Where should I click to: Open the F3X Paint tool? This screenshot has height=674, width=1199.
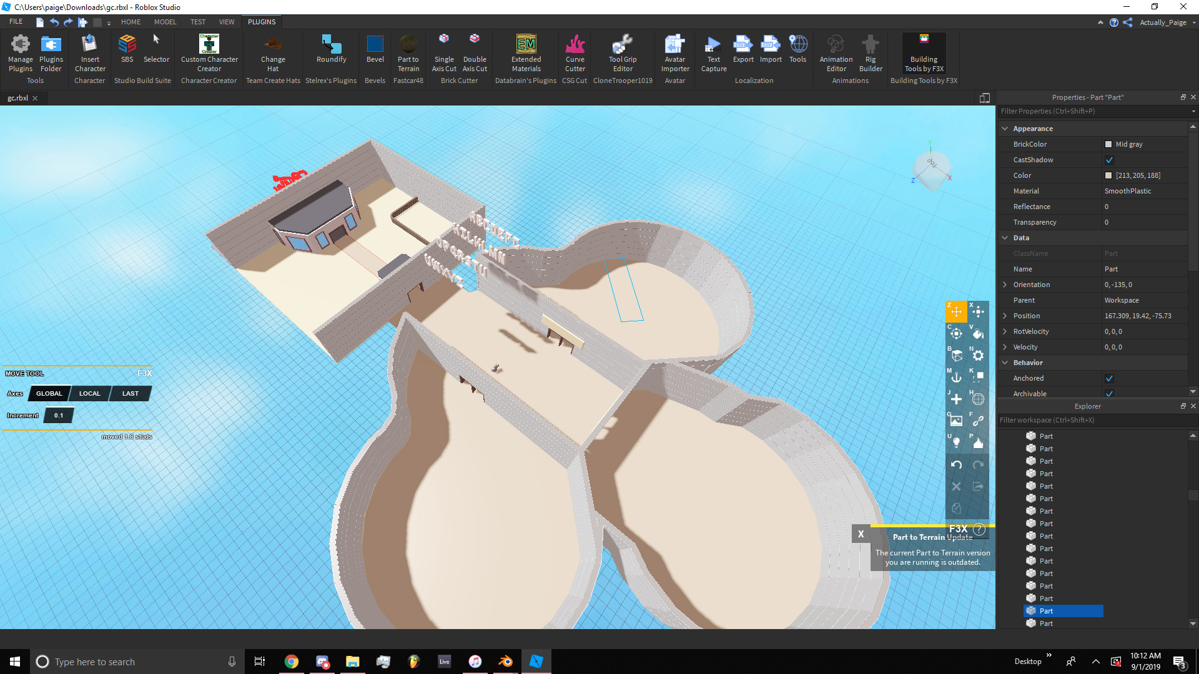pos(979,334)
